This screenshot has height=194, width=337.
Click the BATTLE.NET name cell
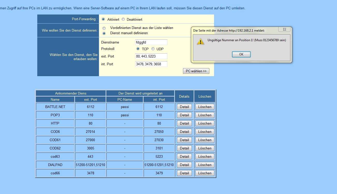[55, 107]
